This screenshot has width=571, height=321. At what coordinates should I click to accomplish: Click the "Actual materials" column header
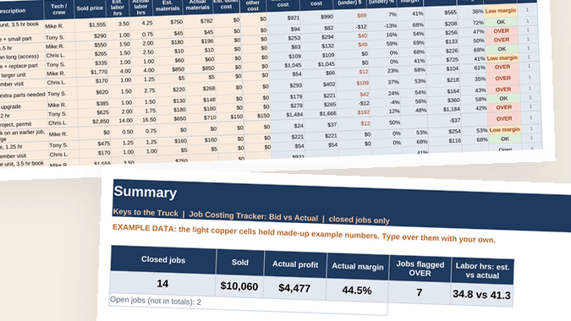click(x=198, y=5)
